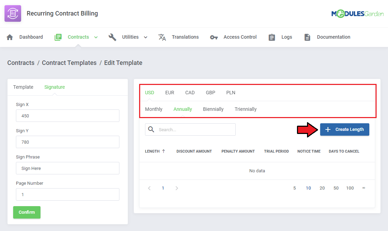The height and width of the screenshot is (231, 388).
Task: Click the Recurring Contract Billing module logo
Action: 13,13
